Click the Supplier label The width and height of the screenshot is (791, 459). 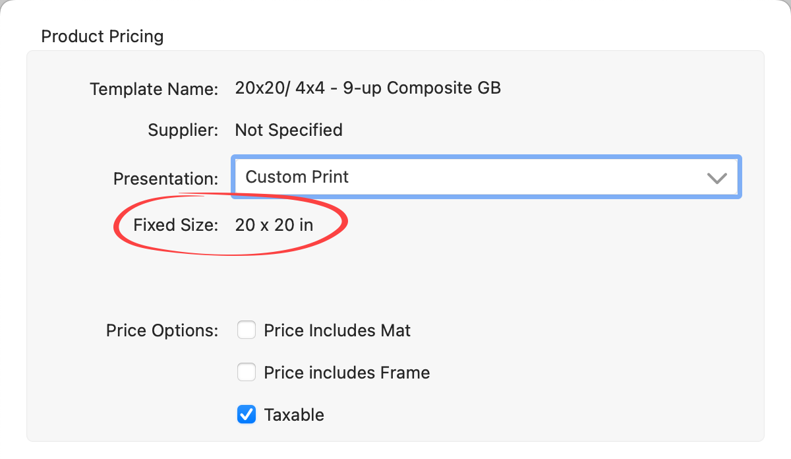click(183, 130)
